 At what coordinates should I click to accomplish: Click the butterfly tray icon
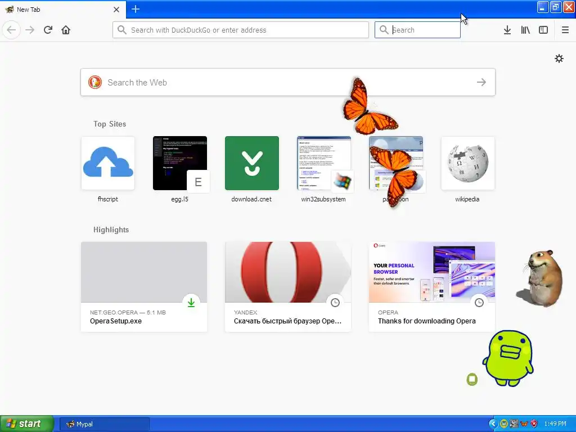coord(524,424)
